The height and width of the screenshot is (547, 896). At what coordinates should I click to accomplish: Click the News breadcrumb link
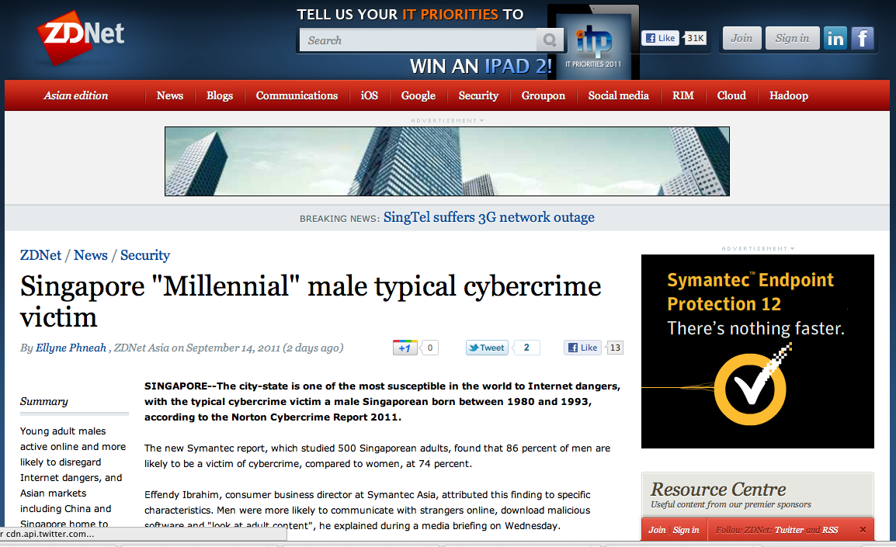click(x=91, y=255)
